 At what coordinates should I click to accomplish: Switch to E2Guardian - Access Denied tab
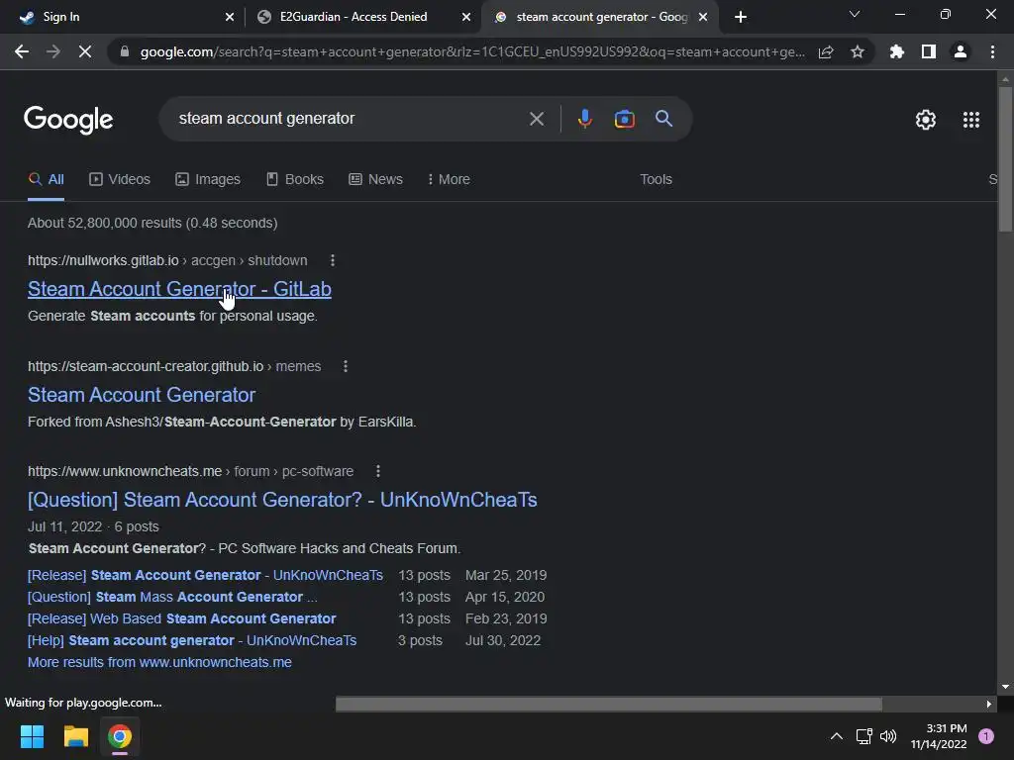(362, 17)
